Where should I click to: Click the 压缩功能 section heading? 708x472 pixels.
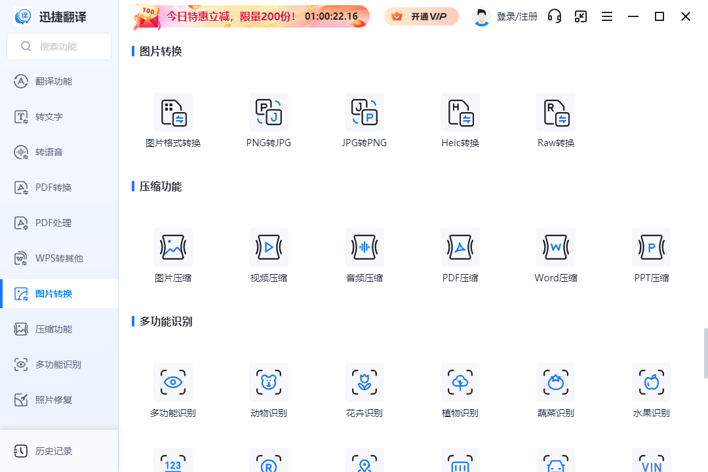coord(161,187)
